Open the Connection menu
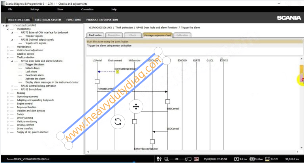This screenshot has width=304, height=163. pyautogui.click(x=87, y=9)
